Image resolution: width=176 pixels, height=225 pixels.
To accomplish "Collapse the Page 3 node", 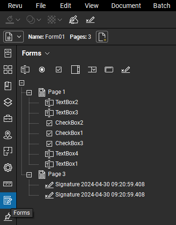I will [29, 175].
